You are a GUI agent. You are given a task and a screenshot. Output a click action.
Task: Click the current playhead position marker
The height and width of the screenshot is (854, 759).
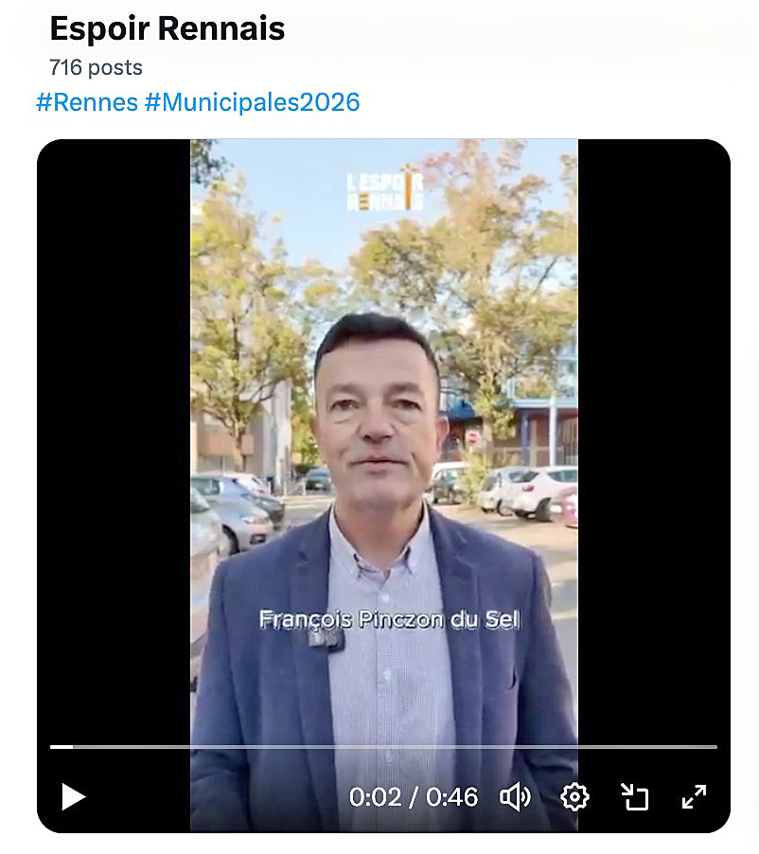[x=73, y=747]
